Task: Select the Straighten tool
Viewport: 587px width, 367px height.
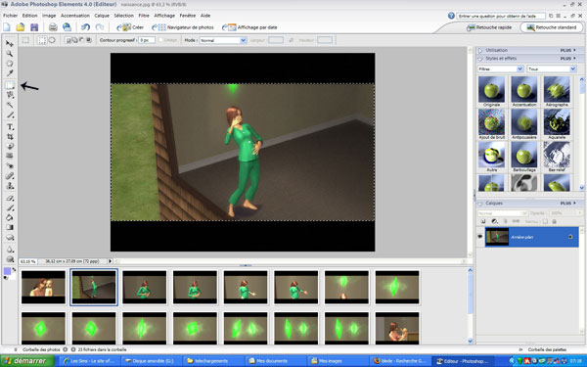Action: pos(10,156)
